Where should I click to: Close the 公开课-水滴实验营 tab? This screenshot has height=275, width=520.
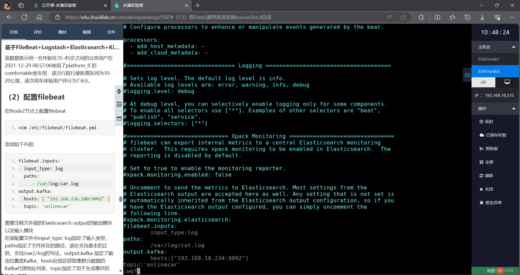click(x=105, y=5)
